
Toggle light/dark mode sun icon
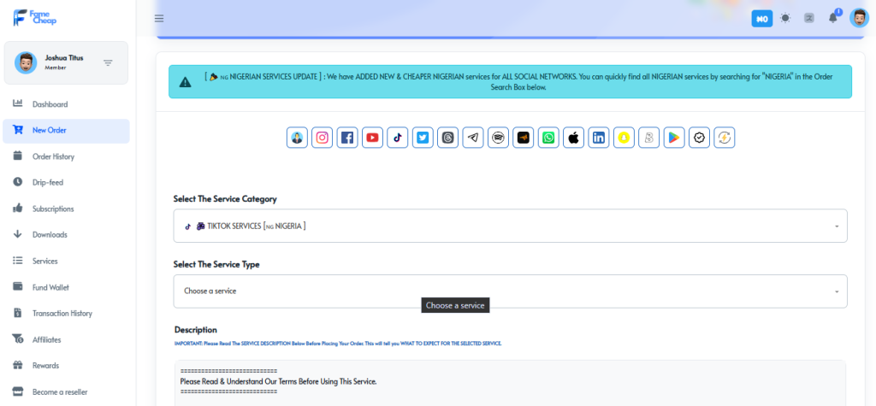785,18
